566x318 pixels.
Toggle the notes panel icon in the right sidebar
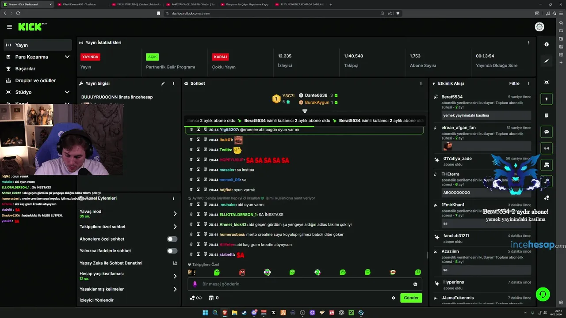547,115
